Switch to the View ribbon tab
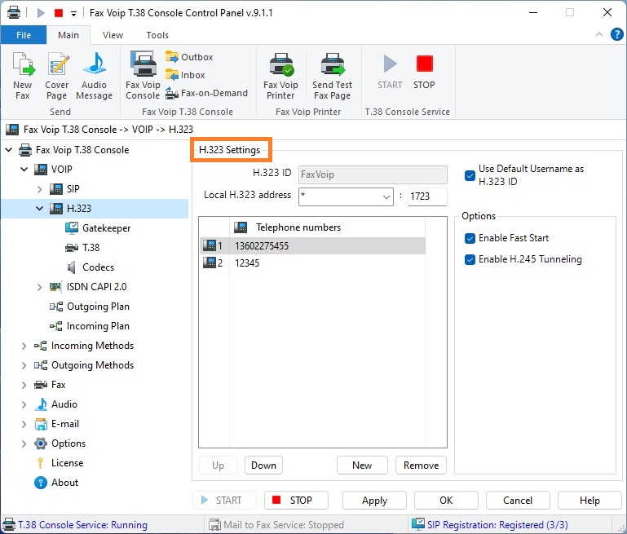This screenshot has width=627, height=534. [x=113, y=35]
